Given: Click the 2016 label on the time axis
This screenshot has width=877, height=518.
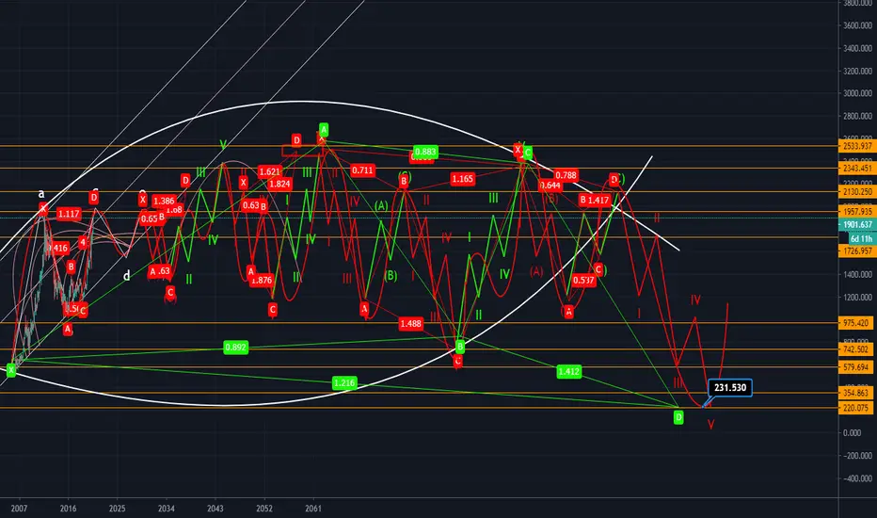Looking at the screenshot, I should click(x=69, y=509).
